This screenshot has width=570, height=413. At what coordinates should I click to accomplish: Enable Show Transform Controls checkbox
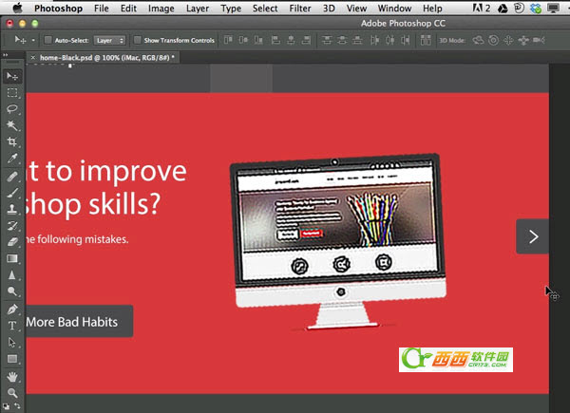[x=137, y=40]
